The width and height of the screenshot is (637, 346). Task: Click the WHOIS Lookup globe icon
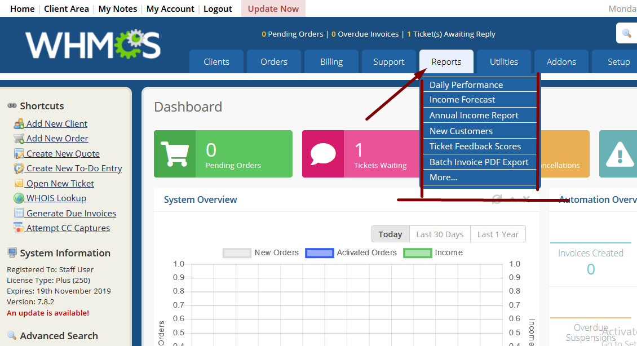(19, 198)
